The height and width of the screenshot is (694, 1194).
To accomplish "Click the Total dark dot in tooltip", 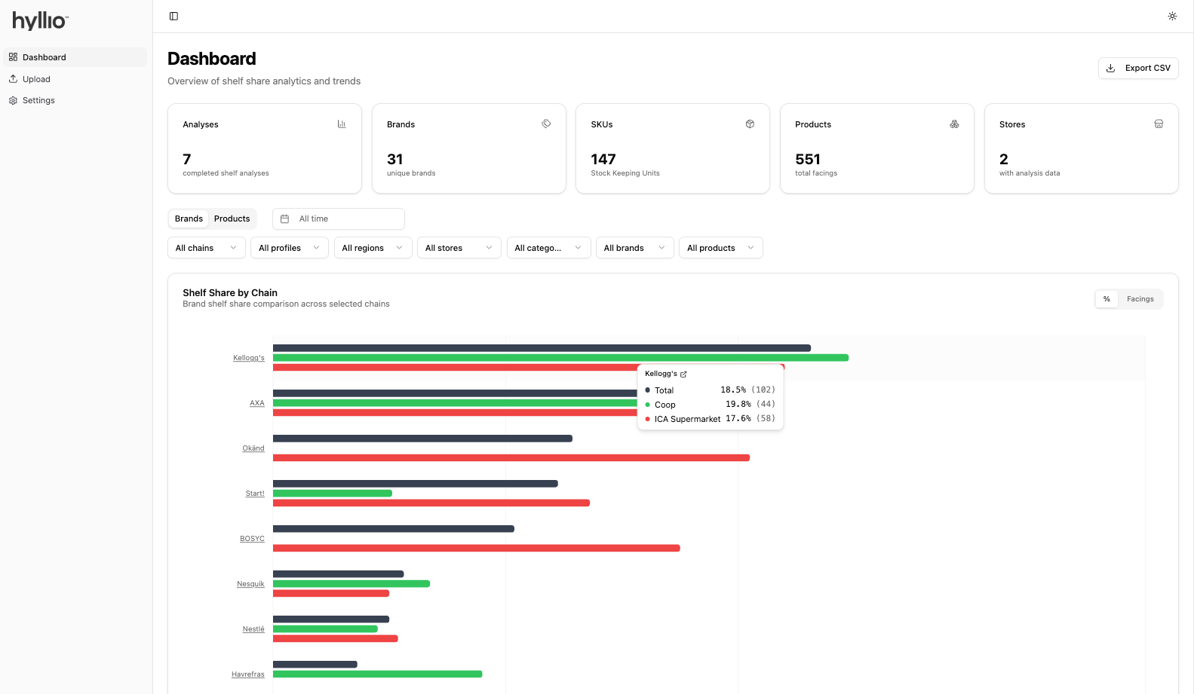I will click(647, 390).
